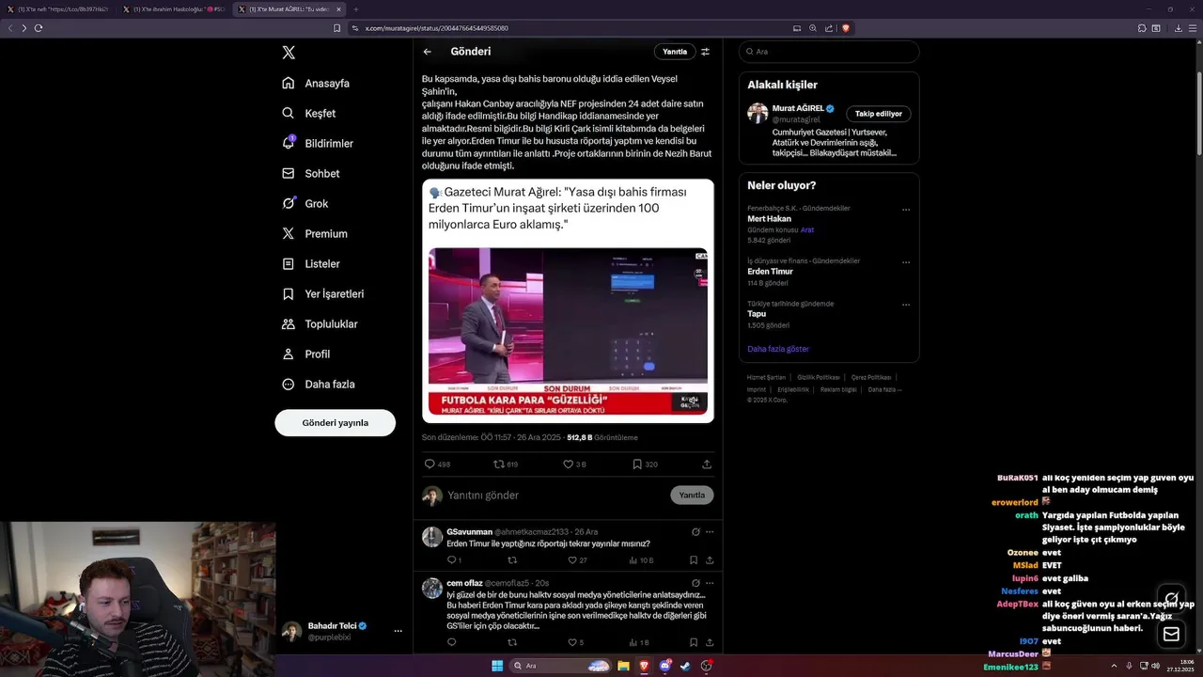Open Murat AĞIREL profile under Alakalı kişiler
Viewport: 1203px width, 677px height.
tap(798, 108)
